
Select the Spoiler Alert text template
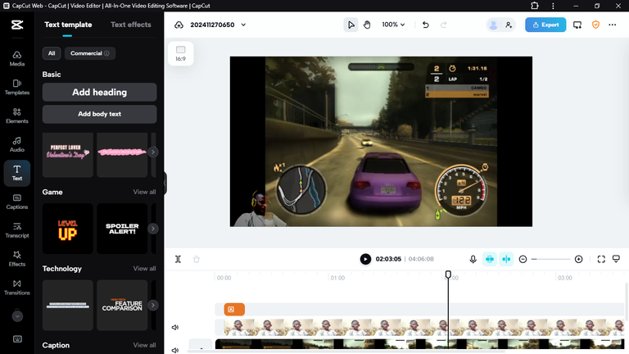click(122, 229)
